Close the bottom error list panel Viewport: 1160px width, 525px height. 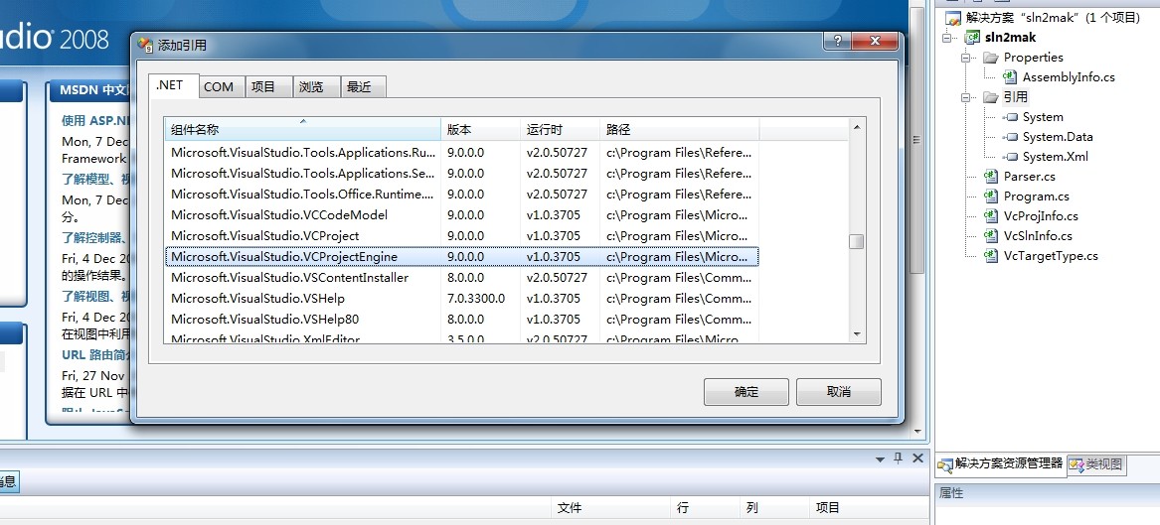[918, 459]
